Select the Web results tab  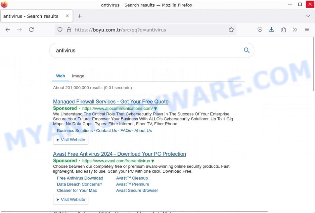coord(60,76)
